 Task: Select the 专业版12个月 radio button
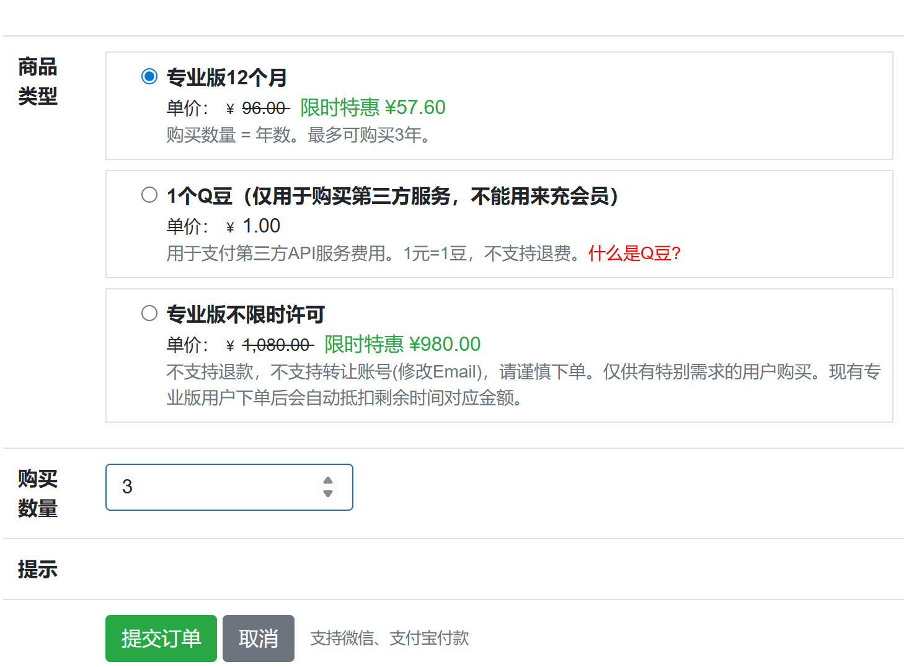[x=149, y=76]
